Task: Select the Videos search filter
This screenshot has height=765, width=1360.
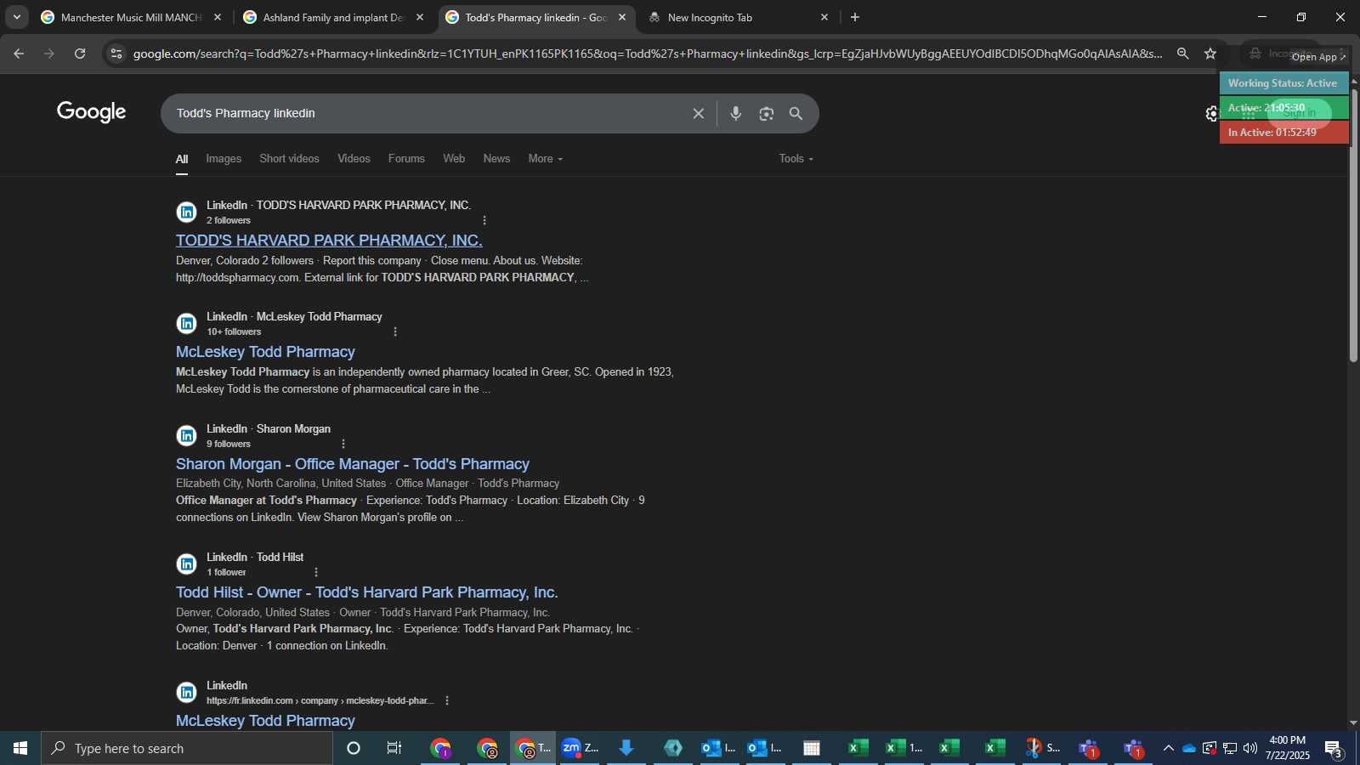Action: coord(354,159)
